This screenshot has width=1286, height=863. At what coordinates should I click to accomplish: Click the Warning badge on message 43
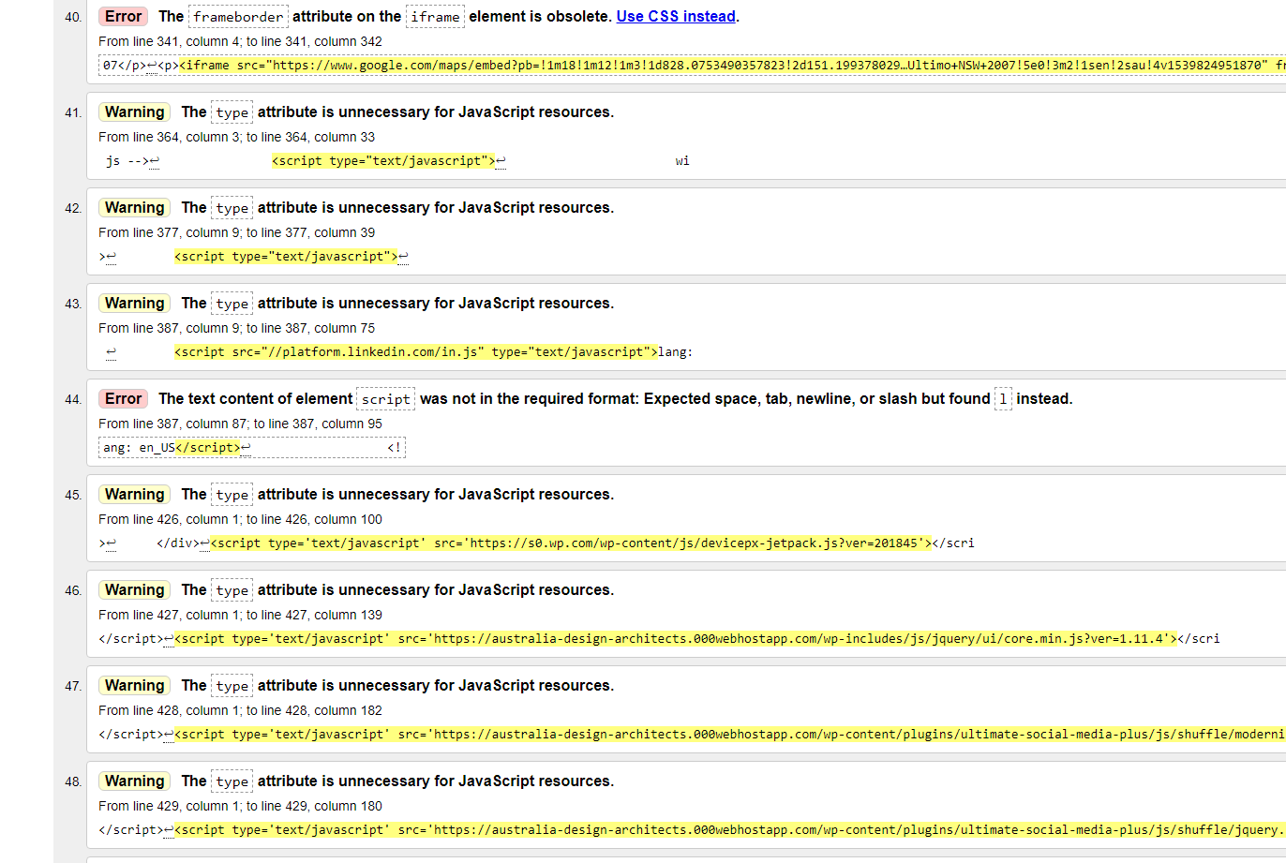[x=134, y=303]
